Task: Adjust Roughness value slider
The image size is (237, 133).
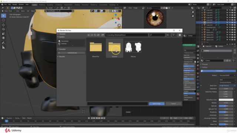Action: (x=226, y=112)
